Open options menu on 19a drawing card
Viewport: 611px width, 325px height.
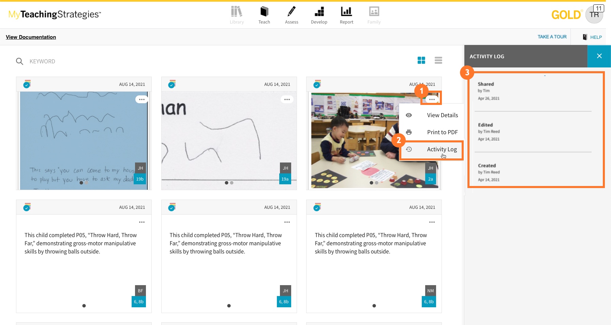tap(287, 99)
